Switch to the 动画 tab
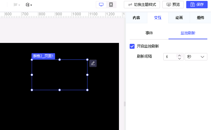 point(179,18)
